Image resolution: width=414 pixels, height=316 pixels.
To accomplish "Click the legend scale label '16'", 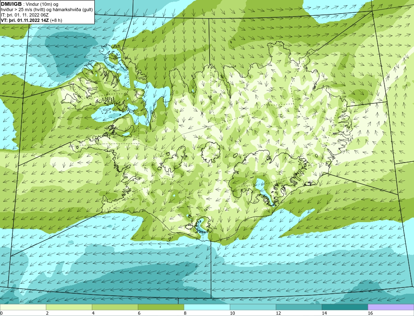I will pos(370,313).
